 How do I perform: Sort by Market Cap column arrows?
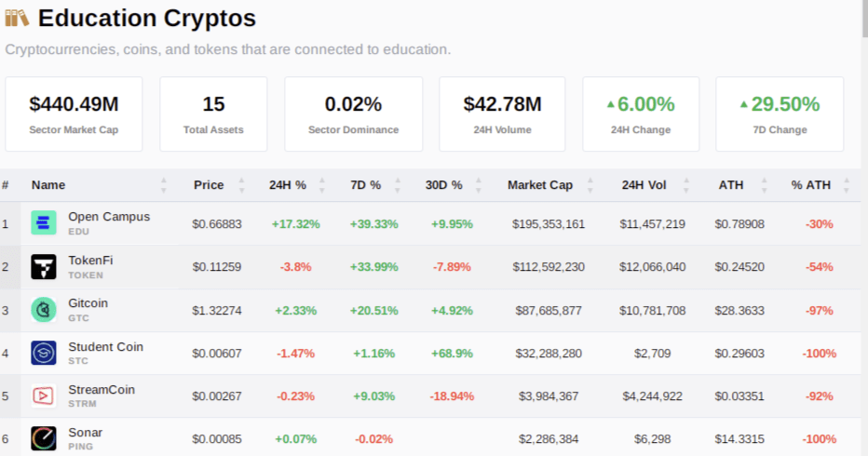pos(590,185)
